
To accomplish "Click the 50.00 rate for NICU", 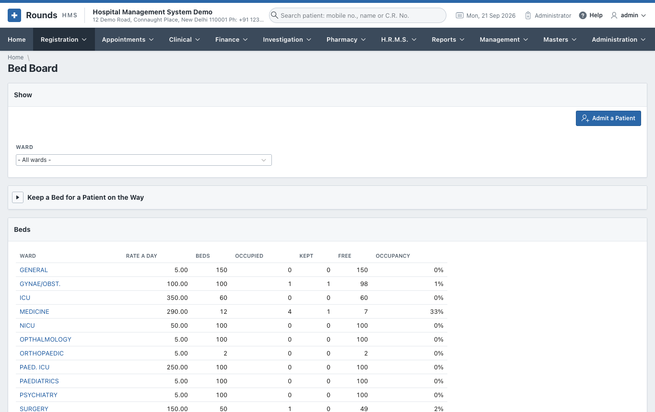I will (x=179, y=326).
